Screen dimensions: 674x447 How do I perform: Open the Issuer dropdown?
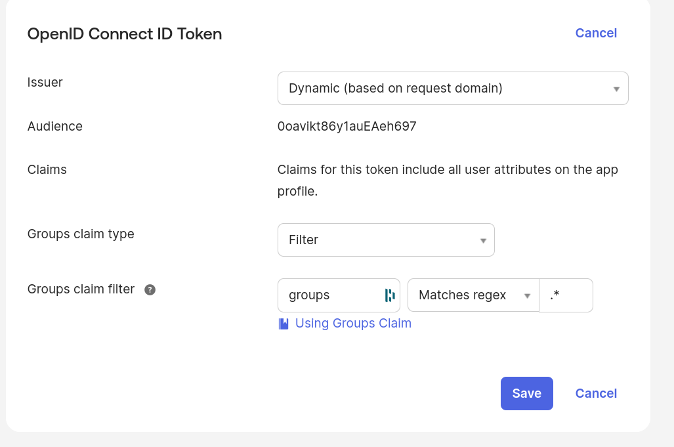click(x=453, y=88)
